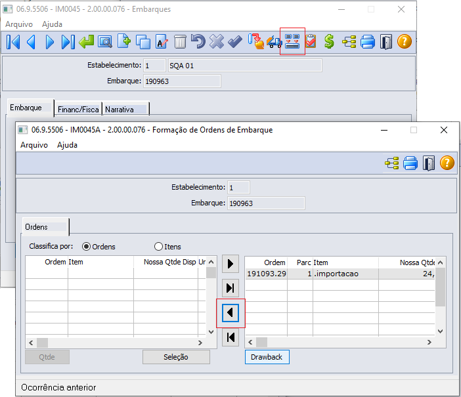This screenshot has width=461, height=397.
Task: Go to previous record in Embarques toolbar
Action: [32, 42]
